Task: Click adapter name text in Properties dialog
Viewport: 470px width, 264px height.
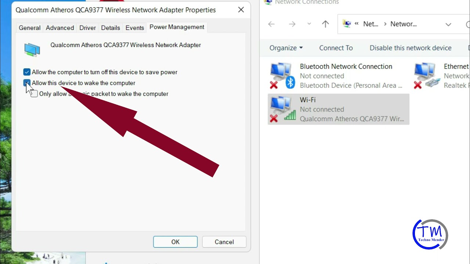Action: [x=126, y=45]
